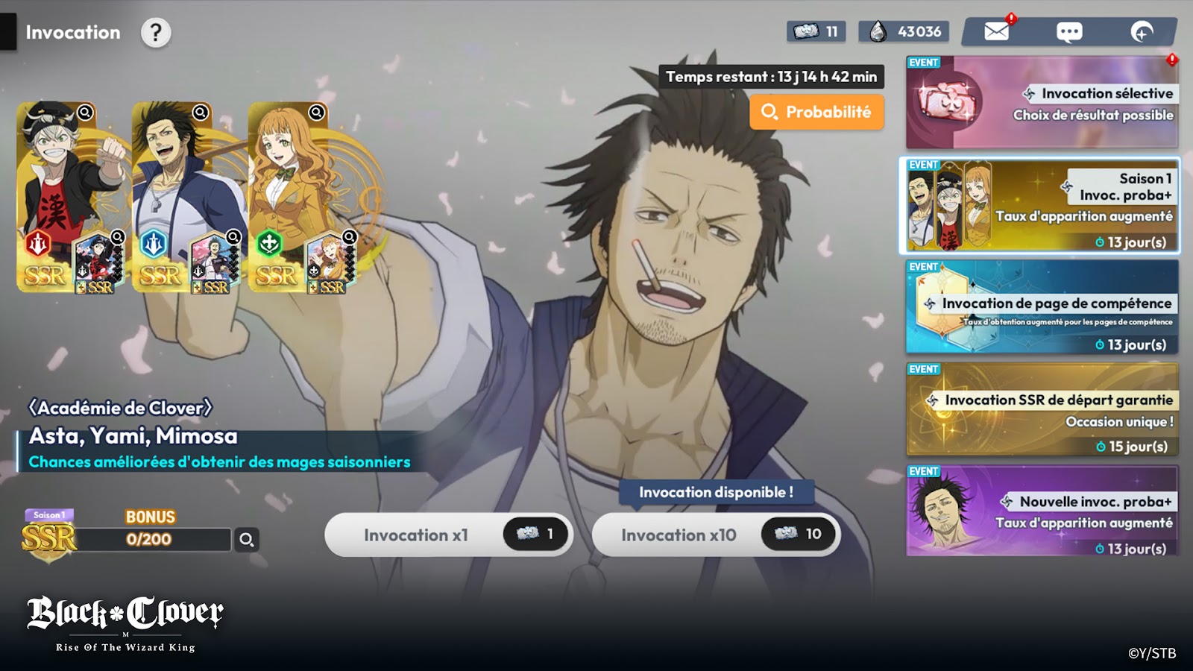Open Yami's SSR character card
Viewport: 1193px width, 671px height.
point(172,198)
